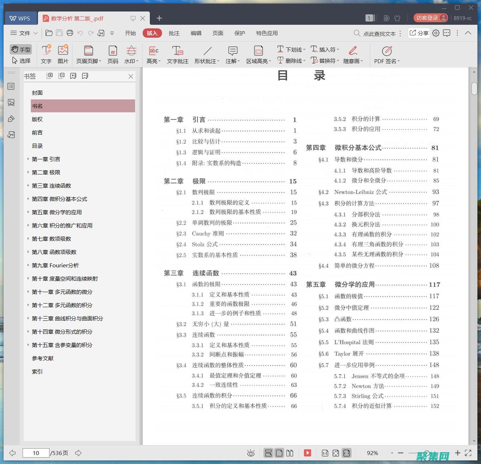Switch to the 选择 (select) tool

coord(22,60)
